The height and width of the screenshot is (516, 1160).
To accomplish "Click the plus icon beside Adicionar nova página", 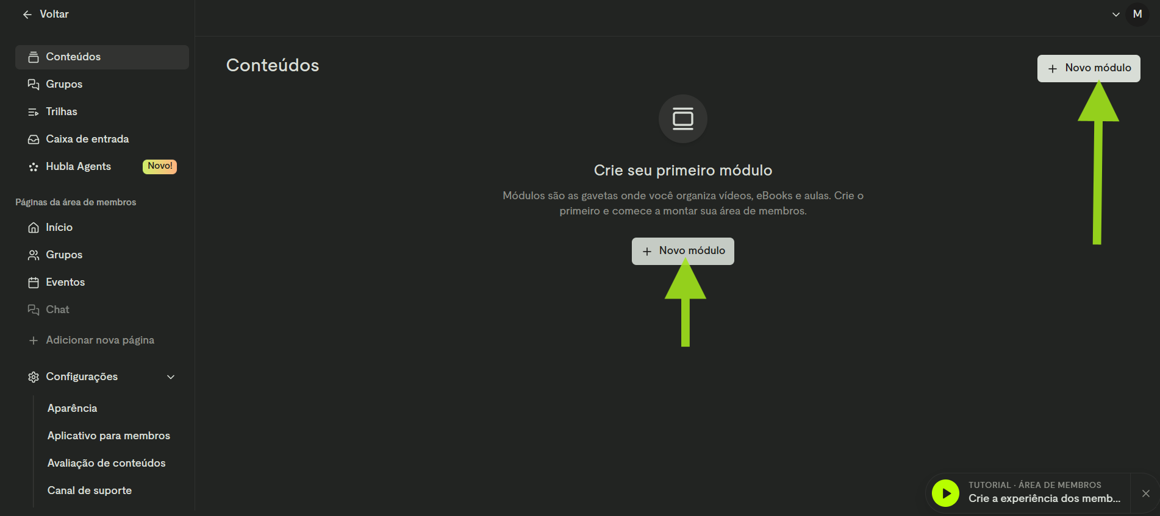I will point(34,341).
